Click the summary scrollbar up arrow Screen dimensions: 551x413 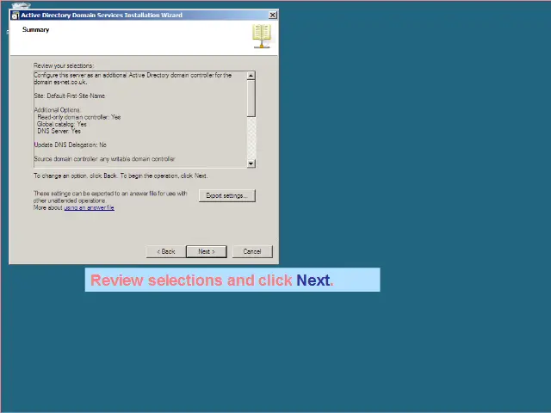[x=251, y=76]
